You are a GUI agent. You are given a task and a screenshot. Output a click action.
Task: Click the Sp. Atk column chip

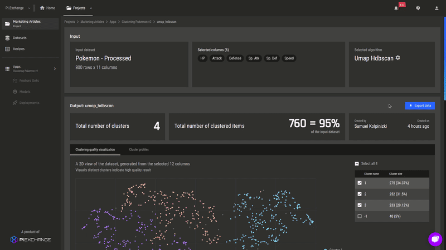[x=254, y=58]
